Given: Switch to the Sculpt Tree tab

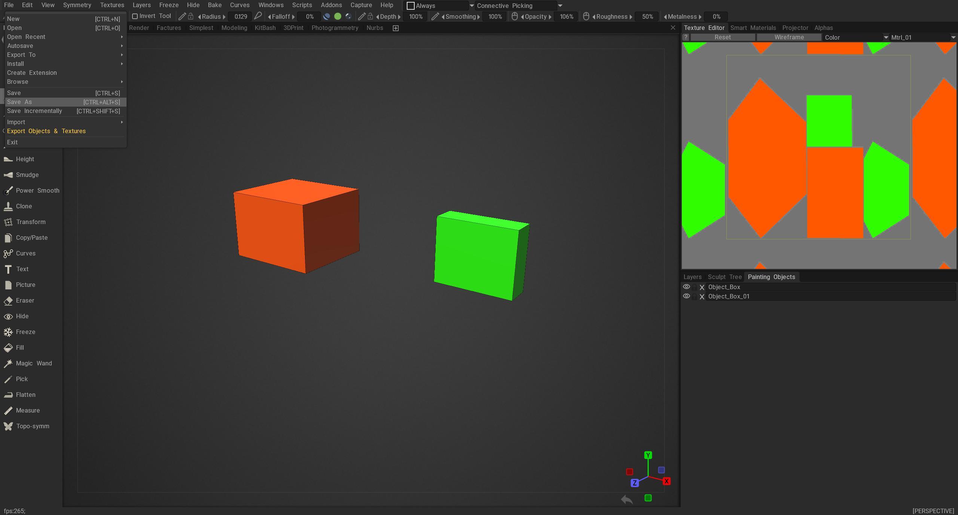Looking at the screenshot, I should (x=724, y=277).
